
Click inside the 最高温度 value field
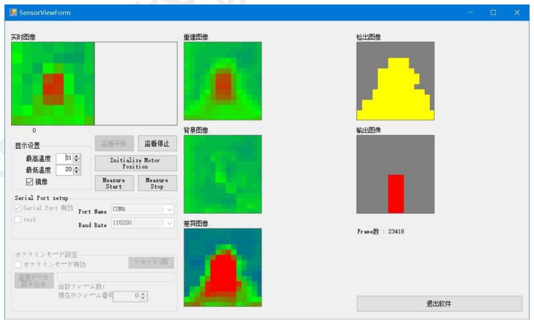tap(64, 159)
